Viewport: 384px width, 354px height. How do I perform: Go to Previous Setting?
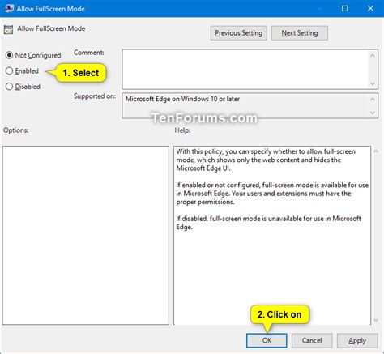click(x=239, y=33)
